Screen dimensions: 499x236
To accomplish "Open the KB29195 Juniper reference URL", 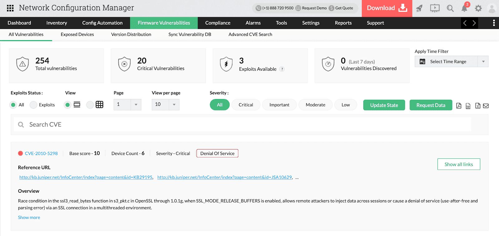I will click(86, 177).
